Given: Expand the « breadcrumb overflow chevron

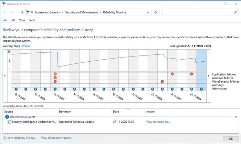Looking at the screenshot, I should [x=32, y=12].
